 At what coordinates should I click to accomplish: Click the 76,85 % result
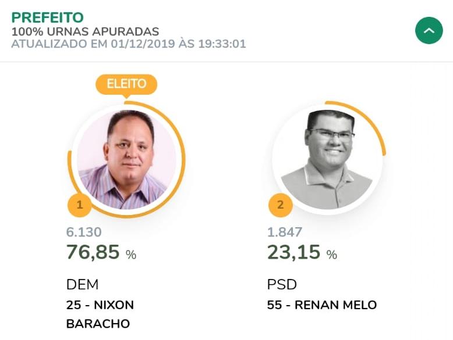click(93, 252)
